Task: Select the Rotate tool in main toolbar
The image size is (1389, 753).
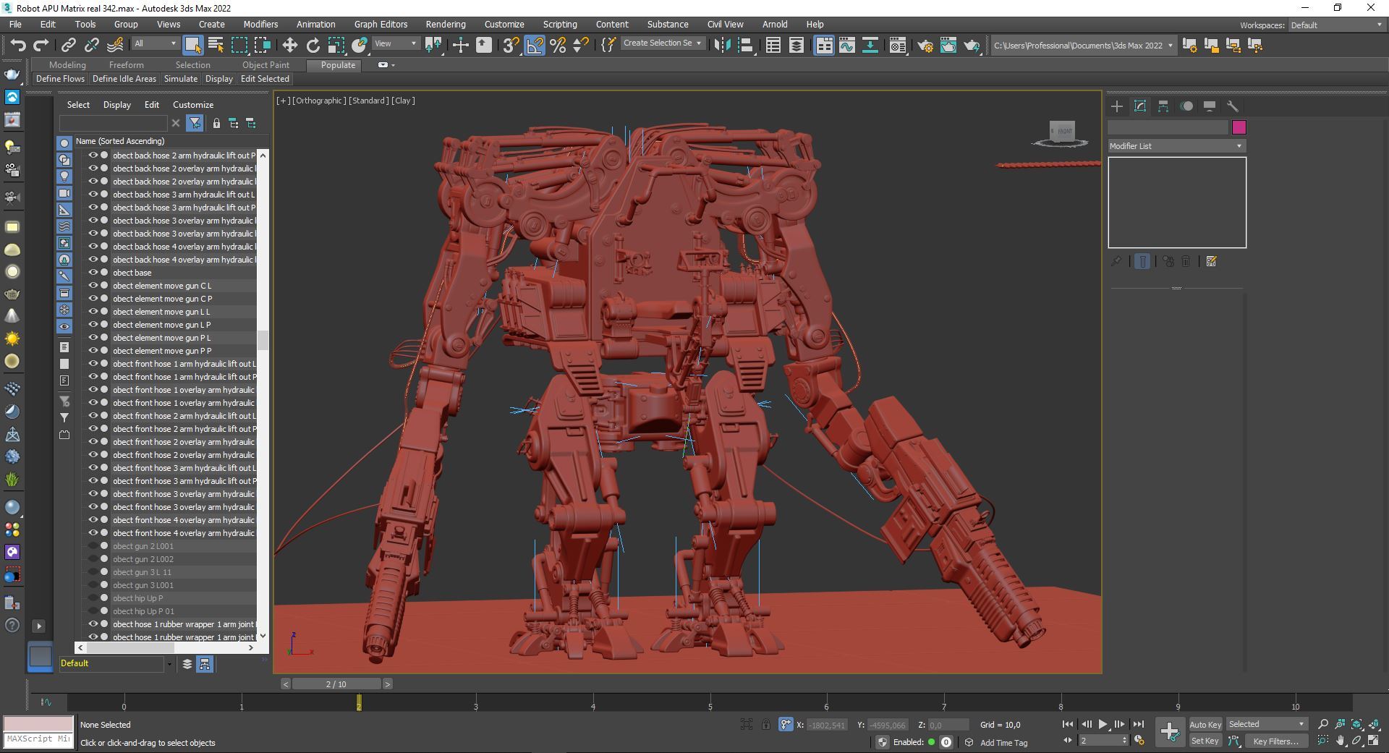Action: point(313,46)
